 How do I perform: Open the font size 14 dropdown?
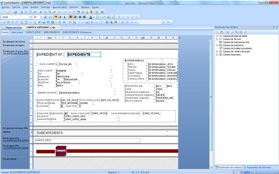(41, 17)
